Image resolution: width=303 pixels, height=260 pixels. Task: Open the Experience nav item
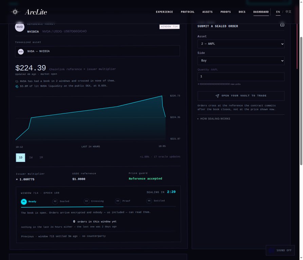coord(165,12)
